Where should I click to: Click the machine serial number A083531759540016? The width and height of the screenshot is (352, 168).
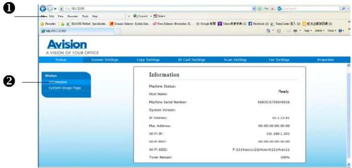[273, 102]
